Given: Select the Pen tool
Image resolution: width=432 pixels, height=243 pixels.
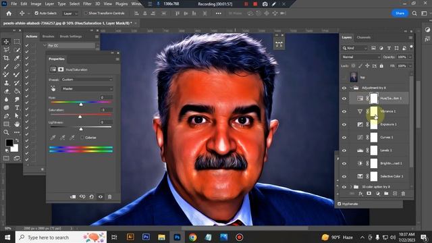Looking at the screenshot, I should tap(6, 116).
